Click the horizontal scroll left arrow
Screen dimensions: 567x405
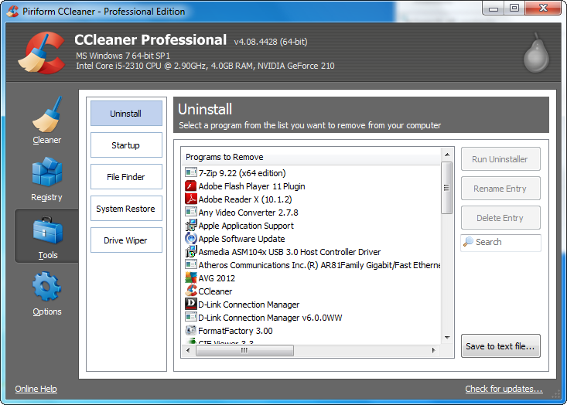coord(188,350)
